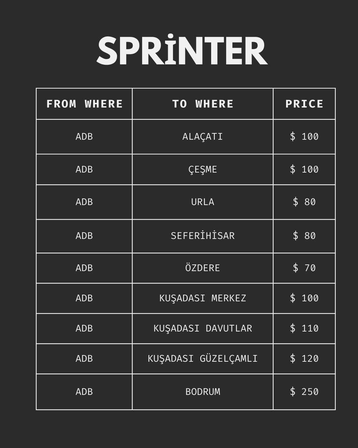Screen dimensions: 358x448
Task: Select the $ 120 price cell
Action: (x=304, y=358)
